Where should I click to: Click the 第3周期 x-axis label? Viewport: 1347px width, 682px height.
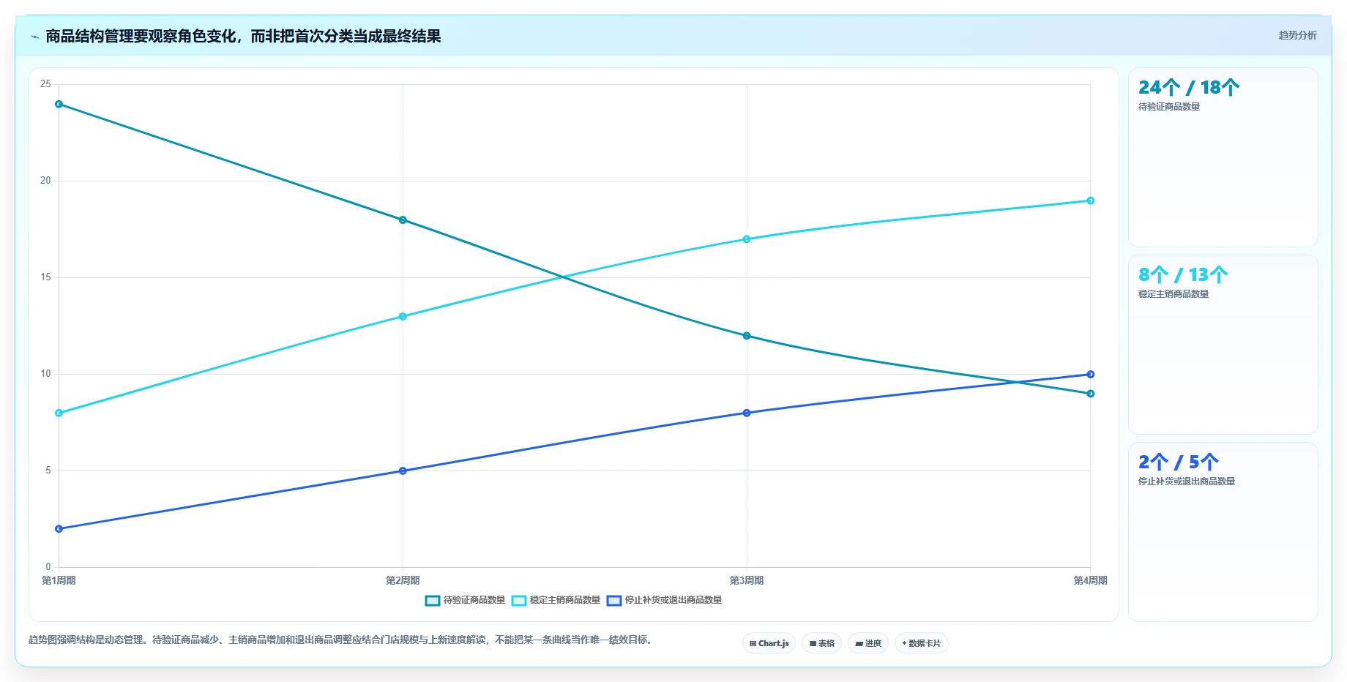(747, 581)
